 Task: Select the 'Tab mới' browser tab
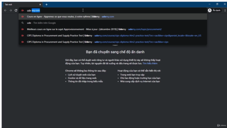[22, 5]
